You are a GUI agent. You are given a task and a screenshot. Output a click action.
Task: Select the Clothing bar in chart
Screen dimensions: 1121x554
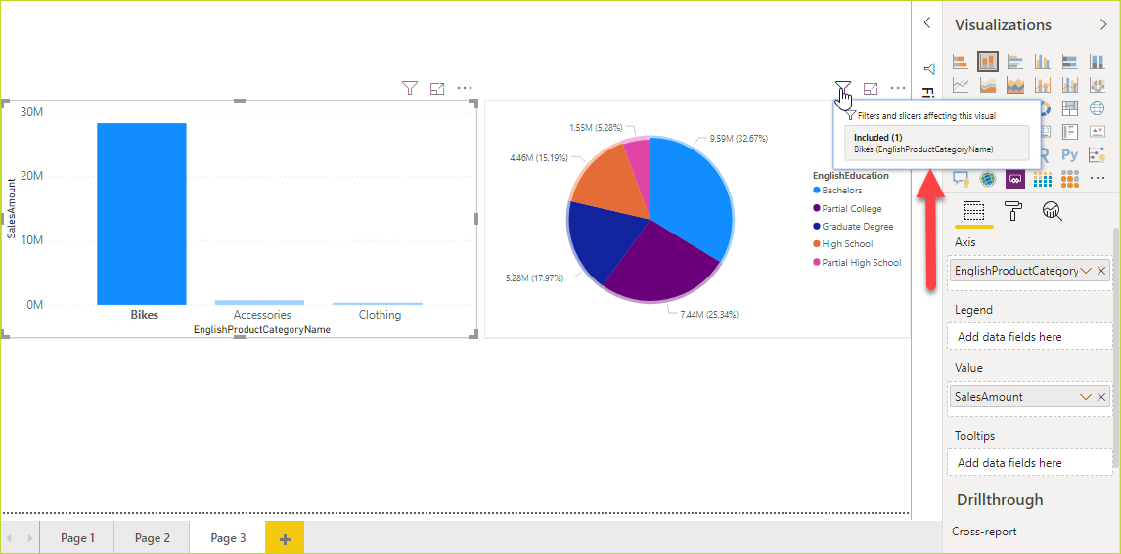tap(377, 304)
